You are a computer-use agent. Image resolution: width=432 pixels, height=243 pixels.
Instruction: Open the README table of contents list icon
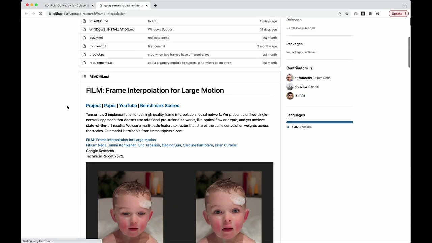(84, 77)
